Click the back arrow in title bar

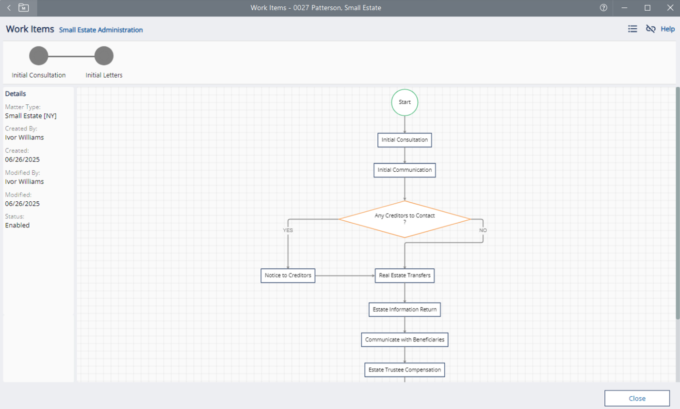pyautogui.click(x=9, y=8)
